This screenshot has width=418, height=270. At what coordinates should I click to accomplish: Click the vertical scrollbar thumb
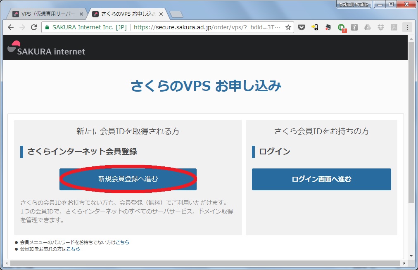click(x=411, y=123)
